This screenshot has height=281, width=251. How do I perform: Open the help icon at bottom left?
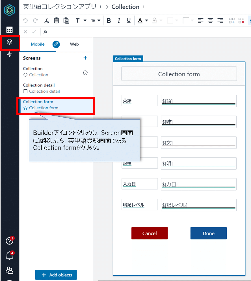point(9,241)
